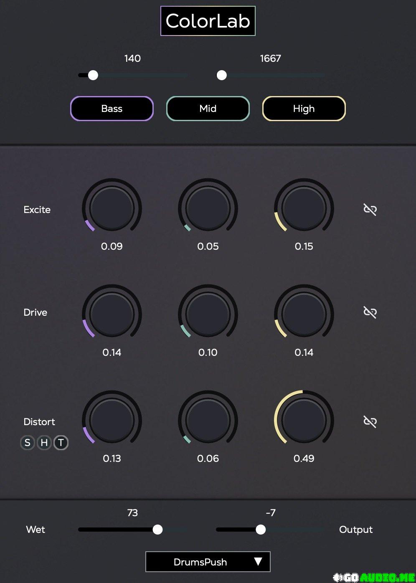The width and height of the screenshot is (416, 583).
Task: Click the high crossover slider handle at 1667
Action: (x=222, y=75)
